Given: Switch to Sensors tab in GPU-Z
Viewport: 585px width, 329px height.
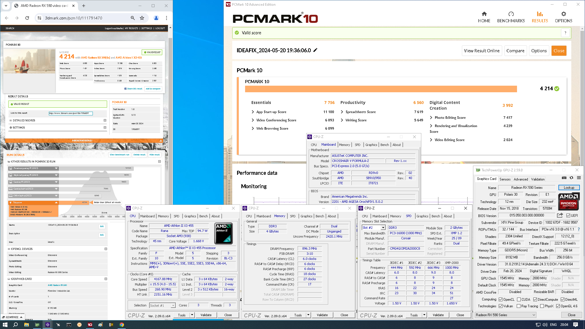Looking at the screenshot, I should pos(505,179).
